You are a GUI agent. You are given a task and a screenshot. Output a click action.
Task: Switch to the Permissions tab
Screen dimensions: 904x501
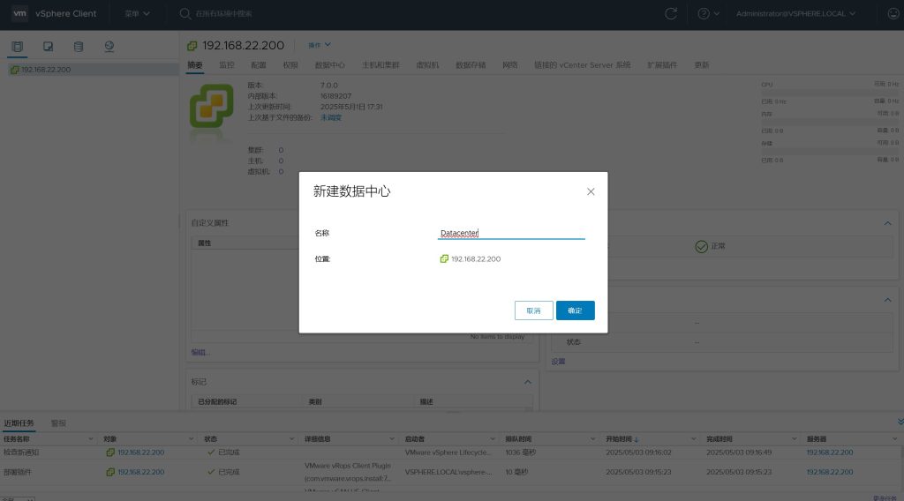pos(290,65)
